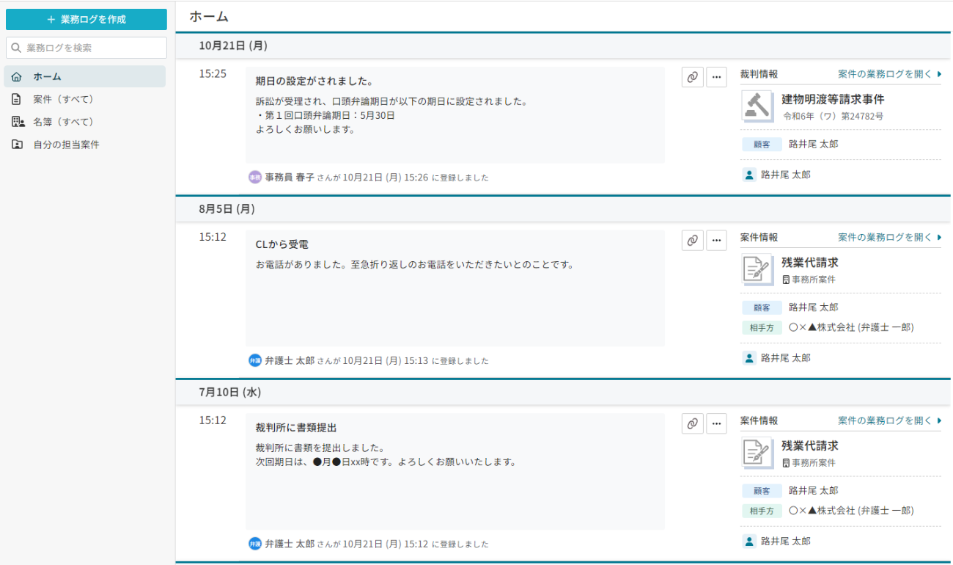
Task: Click 弁護士 太郎 avatar under CLから受電
Action: (255, 360)
